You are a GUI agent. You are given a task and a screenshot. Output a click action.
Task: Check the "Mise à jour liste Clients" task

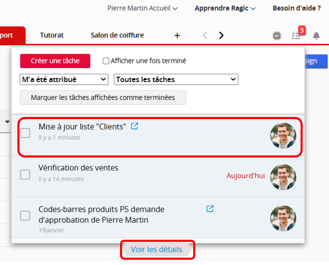(25, 133)
